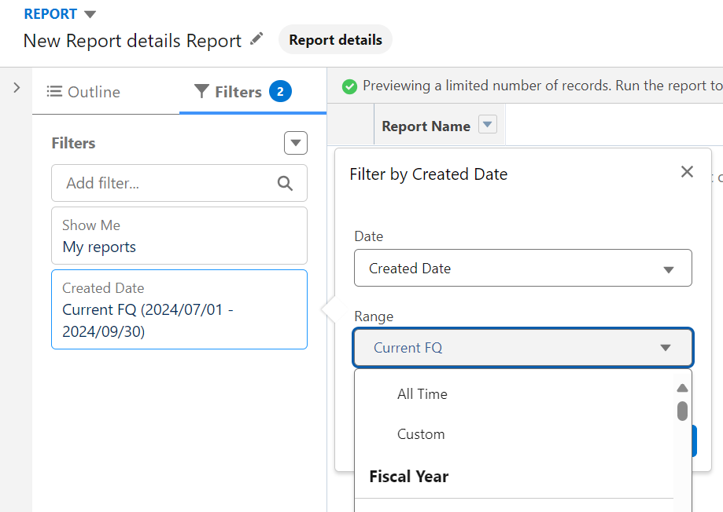Open the Report Name column menu arrow
The width and height of the screenshot is (723, 512).
tap(488, 124)
